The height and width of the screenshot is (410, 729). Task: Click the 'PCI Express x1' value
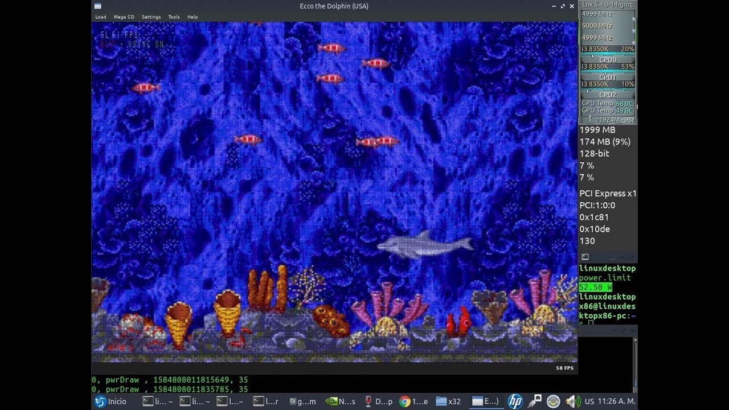pyautogui.click(x=608, y=194)
